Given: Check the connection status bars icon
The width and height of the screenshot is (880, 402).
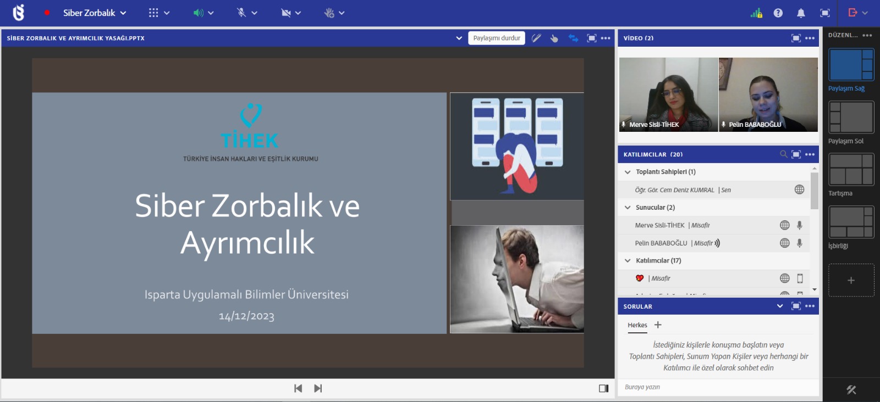Looking at the screenshot, I should click(x=756, y=13).
